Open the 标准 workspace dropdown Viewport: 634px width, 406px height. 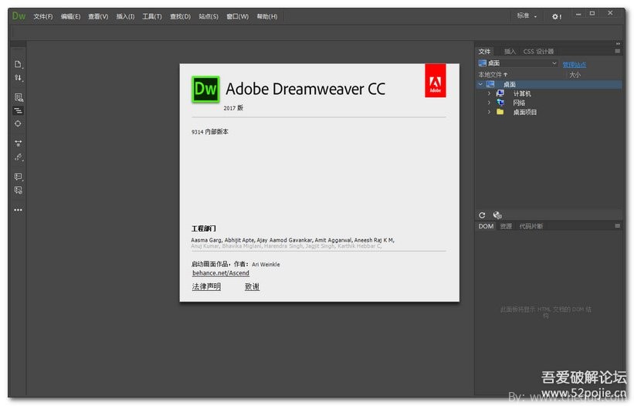click(x=527, y=15)
